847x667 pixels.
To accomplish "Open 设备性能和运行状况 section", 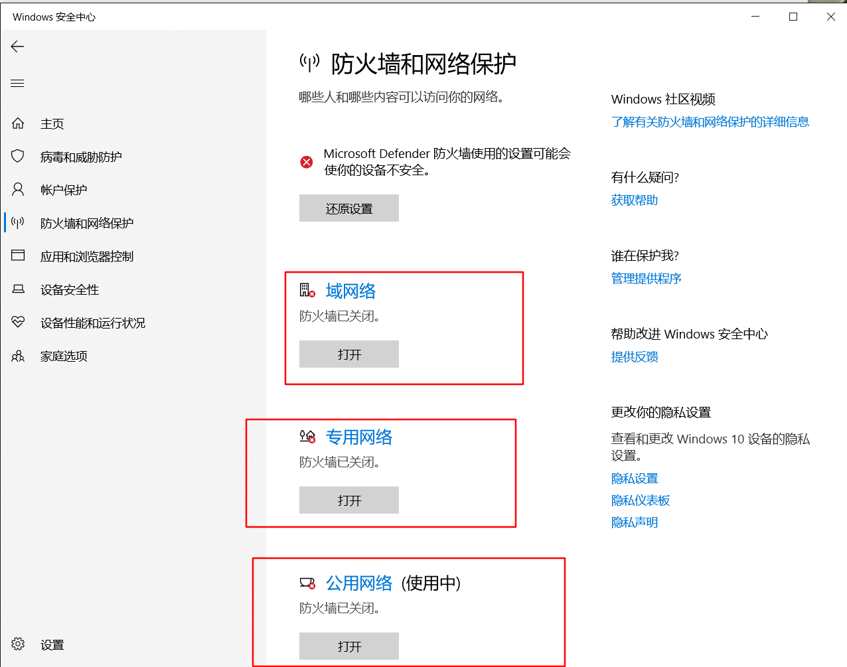I will click(x=93, y=323).
